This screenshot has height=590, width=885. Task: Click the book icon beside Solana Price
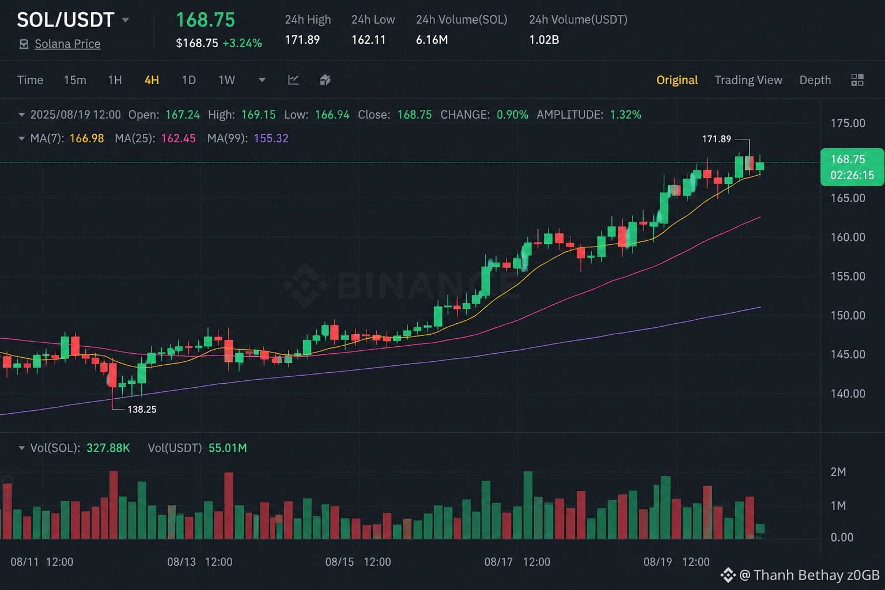[24, 44]
